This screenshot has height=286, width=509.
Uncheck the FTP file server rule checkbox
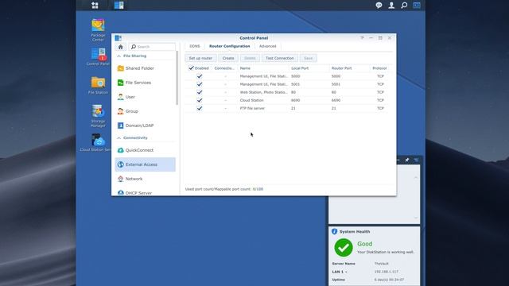(200, 108)
